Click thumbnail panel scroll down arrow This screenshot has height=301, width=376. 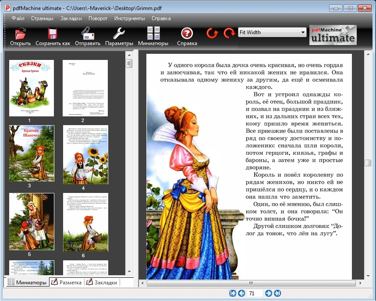click(129, 272)
